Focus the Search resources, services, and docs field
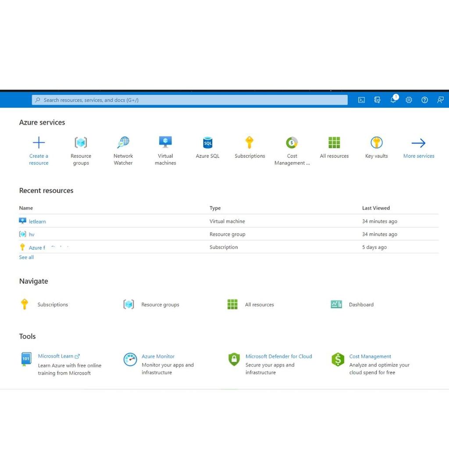Viewport: 449px width, 449px height. coord(189,100)
